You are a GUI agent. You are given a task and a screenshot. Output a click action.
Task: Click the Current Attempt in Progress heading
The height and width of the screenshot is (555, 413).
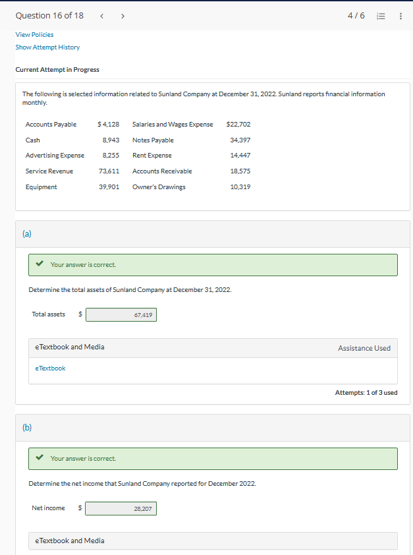point(57,70)
